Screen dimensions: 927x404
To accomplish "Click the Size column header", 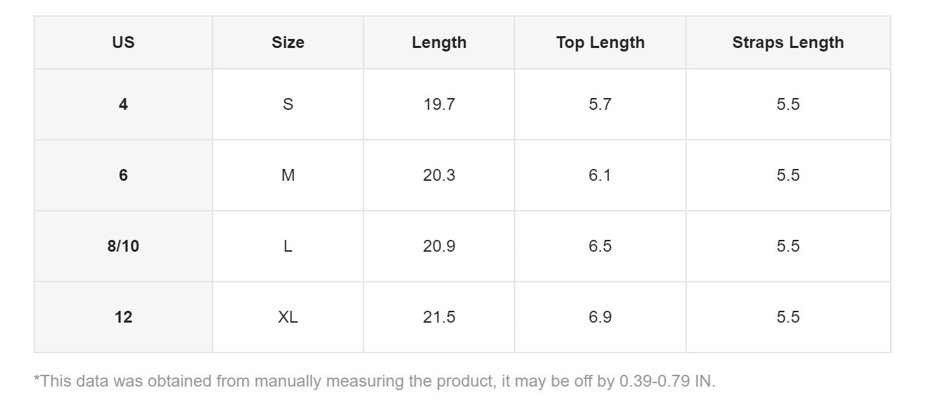I will pos(288,42).
